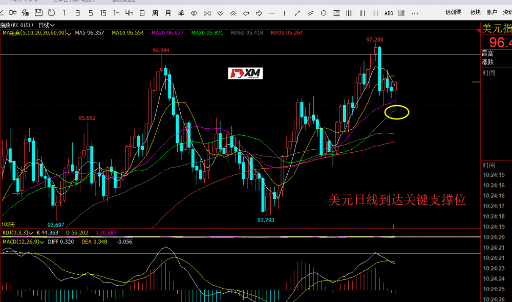512x302 pixels.
Task: Select the 月 monthly timeframe
Action: [168, 13]
